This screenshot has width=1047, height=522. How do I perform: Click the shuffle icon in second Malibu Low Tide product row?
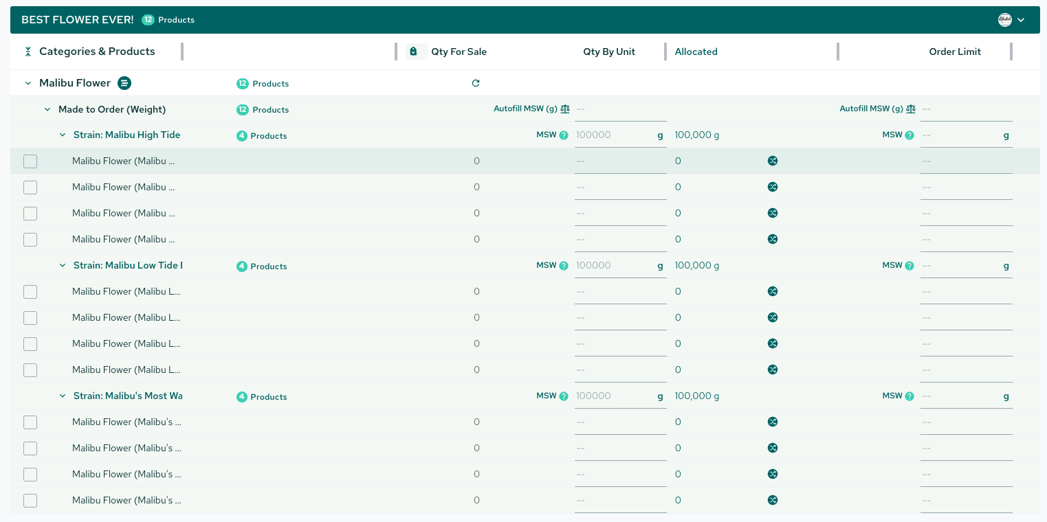[x=773, y=317]
